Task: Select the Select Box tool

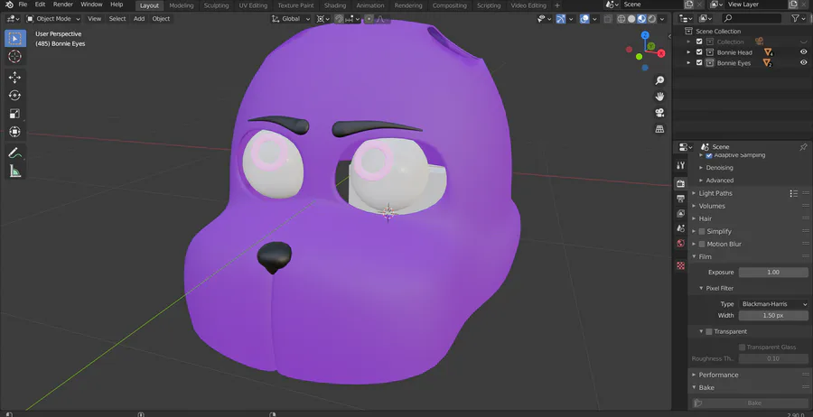Action: tap(15, 38)
